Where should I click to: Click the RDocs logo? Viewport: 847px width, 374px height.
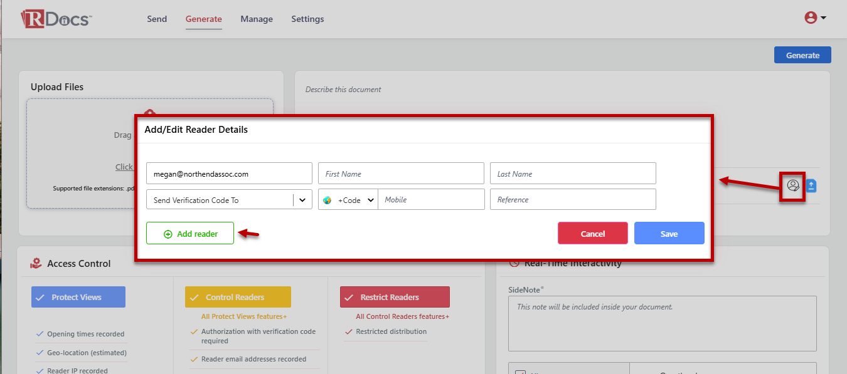tap(56, 19)
